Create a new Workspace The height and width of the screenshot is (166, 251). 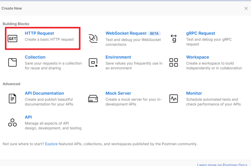click(x=197, y=57)
